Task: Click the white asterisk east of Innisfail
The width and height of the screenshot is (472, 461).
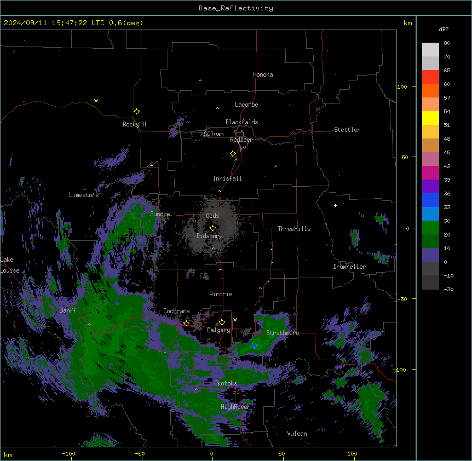Action: [x=275, y=166]
